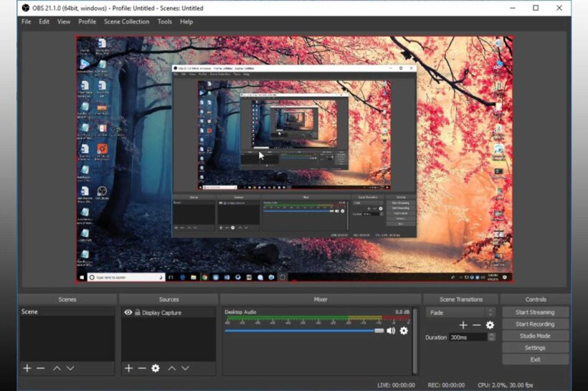
Task: Click the Cortana search box in the preview taskbar
Action: pyautogui.click(x=126, y=278)
